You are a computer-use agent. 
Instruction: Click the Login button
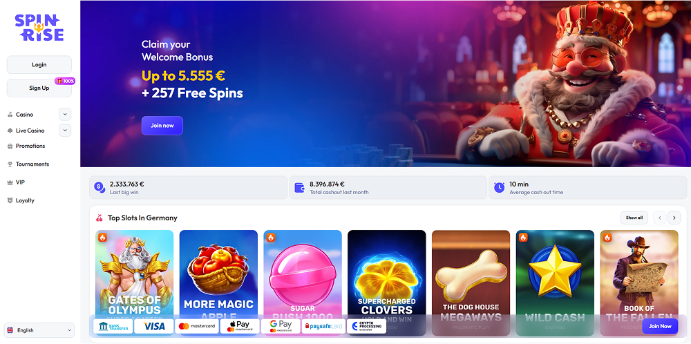click(x=39, y=65)
